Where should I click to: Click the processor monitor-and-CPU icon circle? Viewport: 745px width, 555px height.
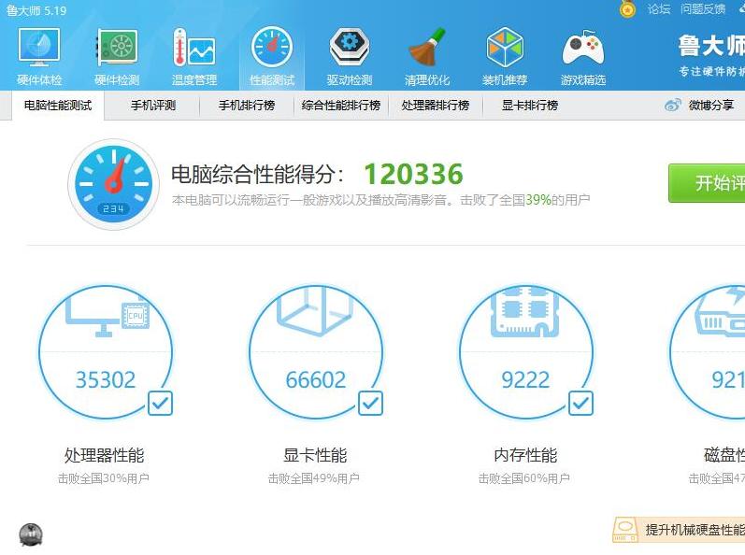(106, 352)
